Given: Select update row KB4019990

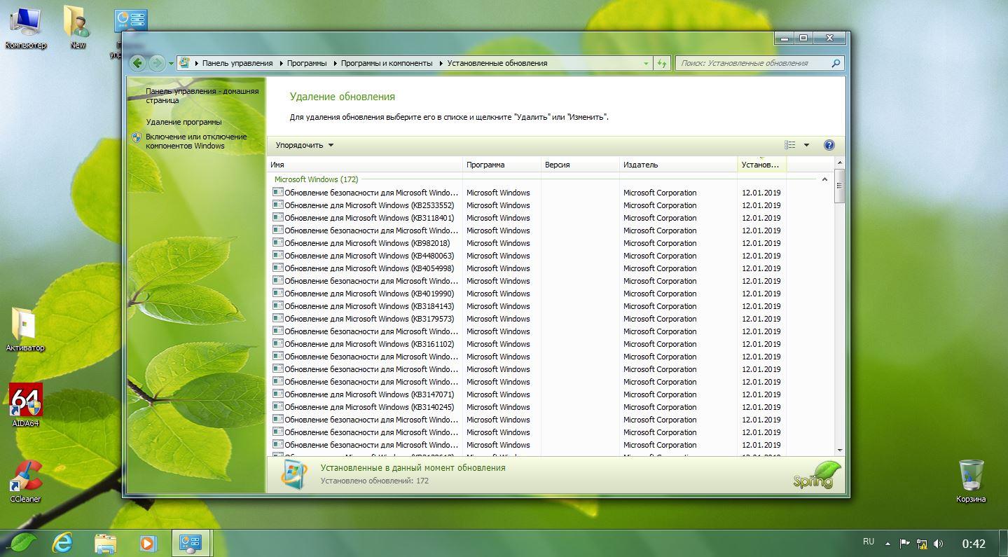Looking at the screenshot, I should 527,294.
